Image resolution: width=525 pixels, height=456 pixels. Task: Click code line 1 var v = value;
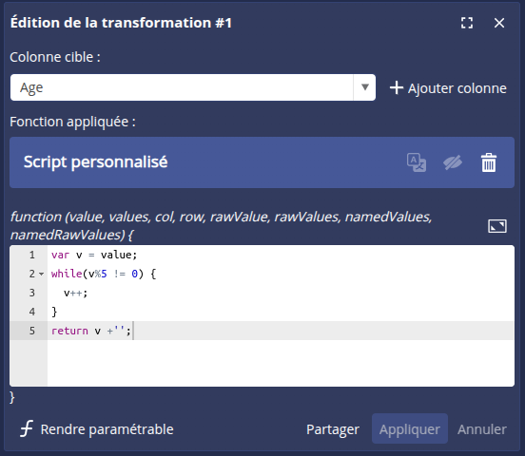pos(94,256)
